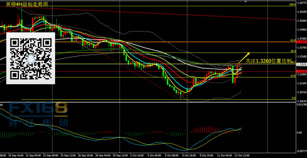
Task: Click the QR code image
Action: (x=31, y=58)
